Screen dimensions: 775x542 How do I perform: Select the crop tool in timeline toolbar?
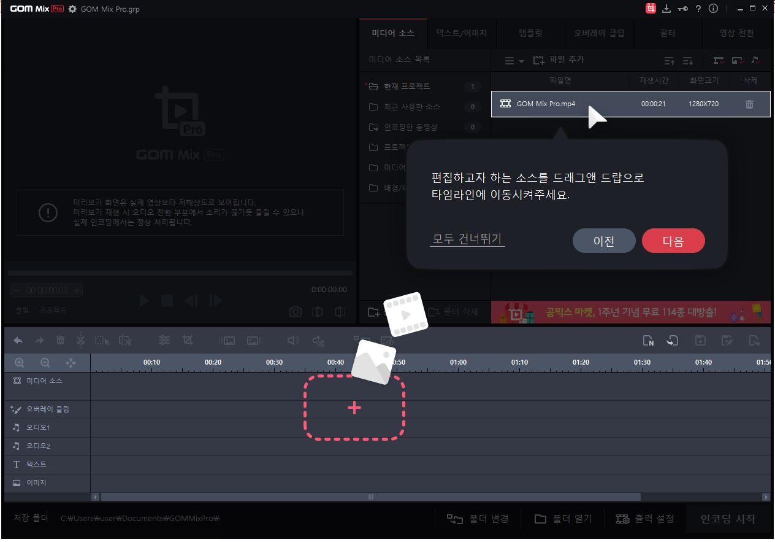(188, 339)
